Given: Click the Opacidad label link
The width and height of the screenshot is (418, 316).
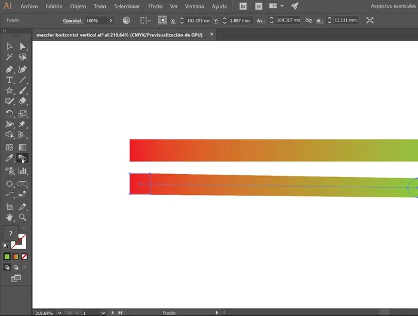Looking at the screenshot, I should 72,20.
